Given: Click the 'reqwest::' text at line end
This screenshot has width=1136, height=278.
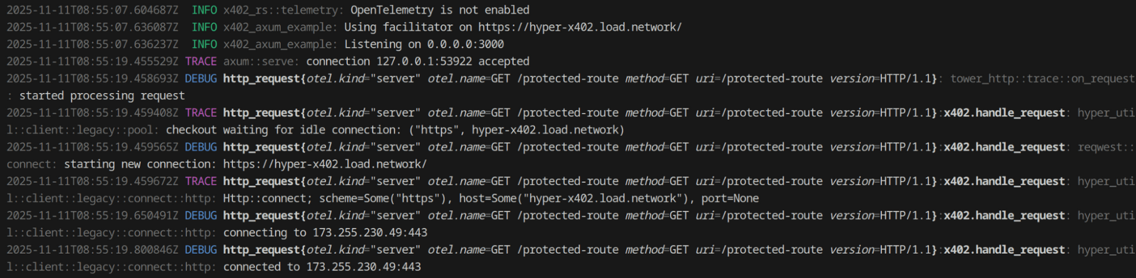Looking at the screenshot, I should (1105, 147).
